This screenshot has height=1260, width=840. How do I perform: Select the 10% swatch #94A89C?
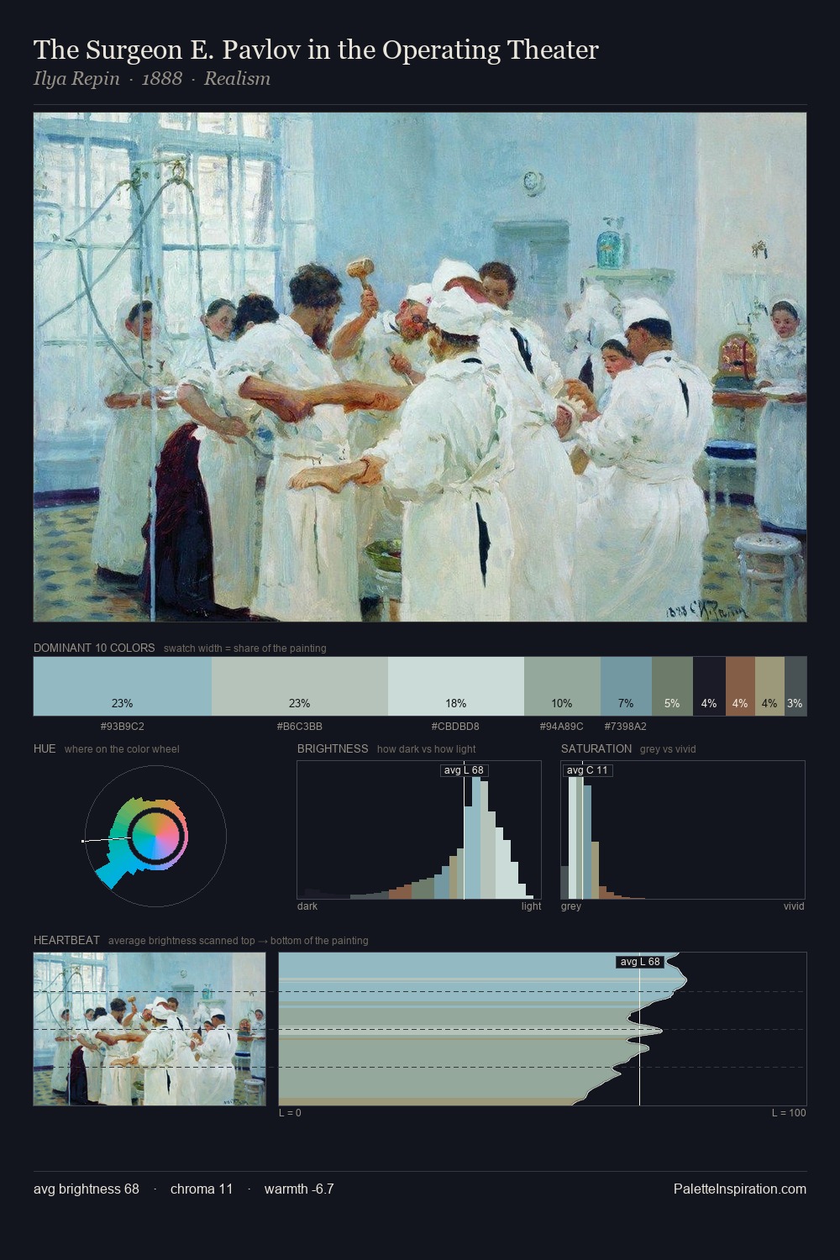562,686
